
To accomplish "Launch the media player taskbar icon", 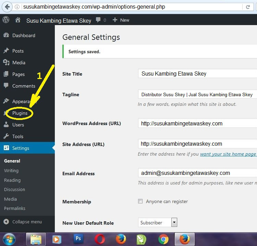I will point(57,239).
